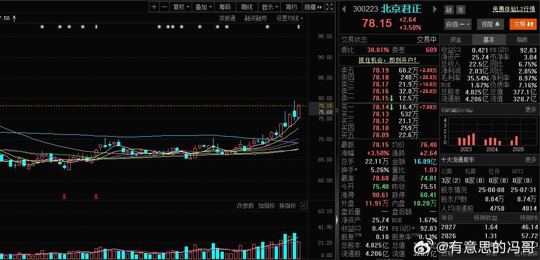540x260 pixels.
Task: Go to previous stock with left arrow
Action: click(x=344, y=9)
